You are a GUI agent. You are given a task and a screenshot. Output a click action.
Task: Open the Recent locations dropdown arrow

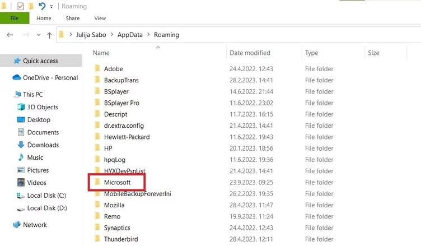pyautogui.click(x=39, y=35)
